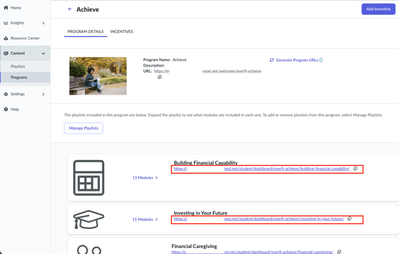The image size is (399, 254).
Task: Go back using the arrow beside Achieve
Action: 70,9
